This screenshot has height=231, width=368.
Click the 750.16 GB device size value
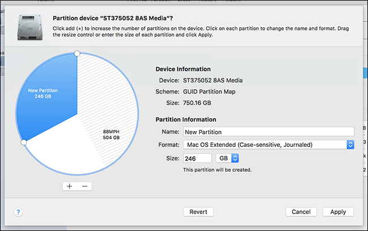click(x=197, y=103)
